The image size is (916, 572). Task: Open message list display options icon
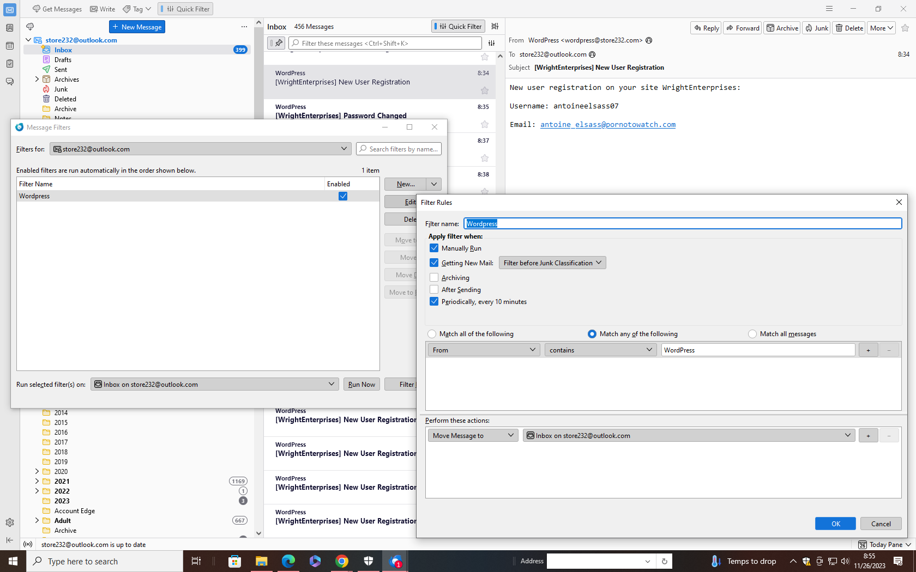495,26
